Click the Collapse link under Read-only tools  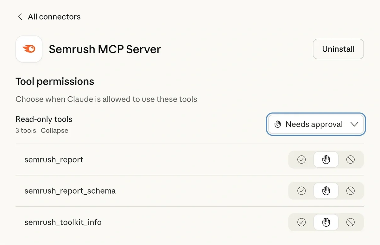point(54,130)
